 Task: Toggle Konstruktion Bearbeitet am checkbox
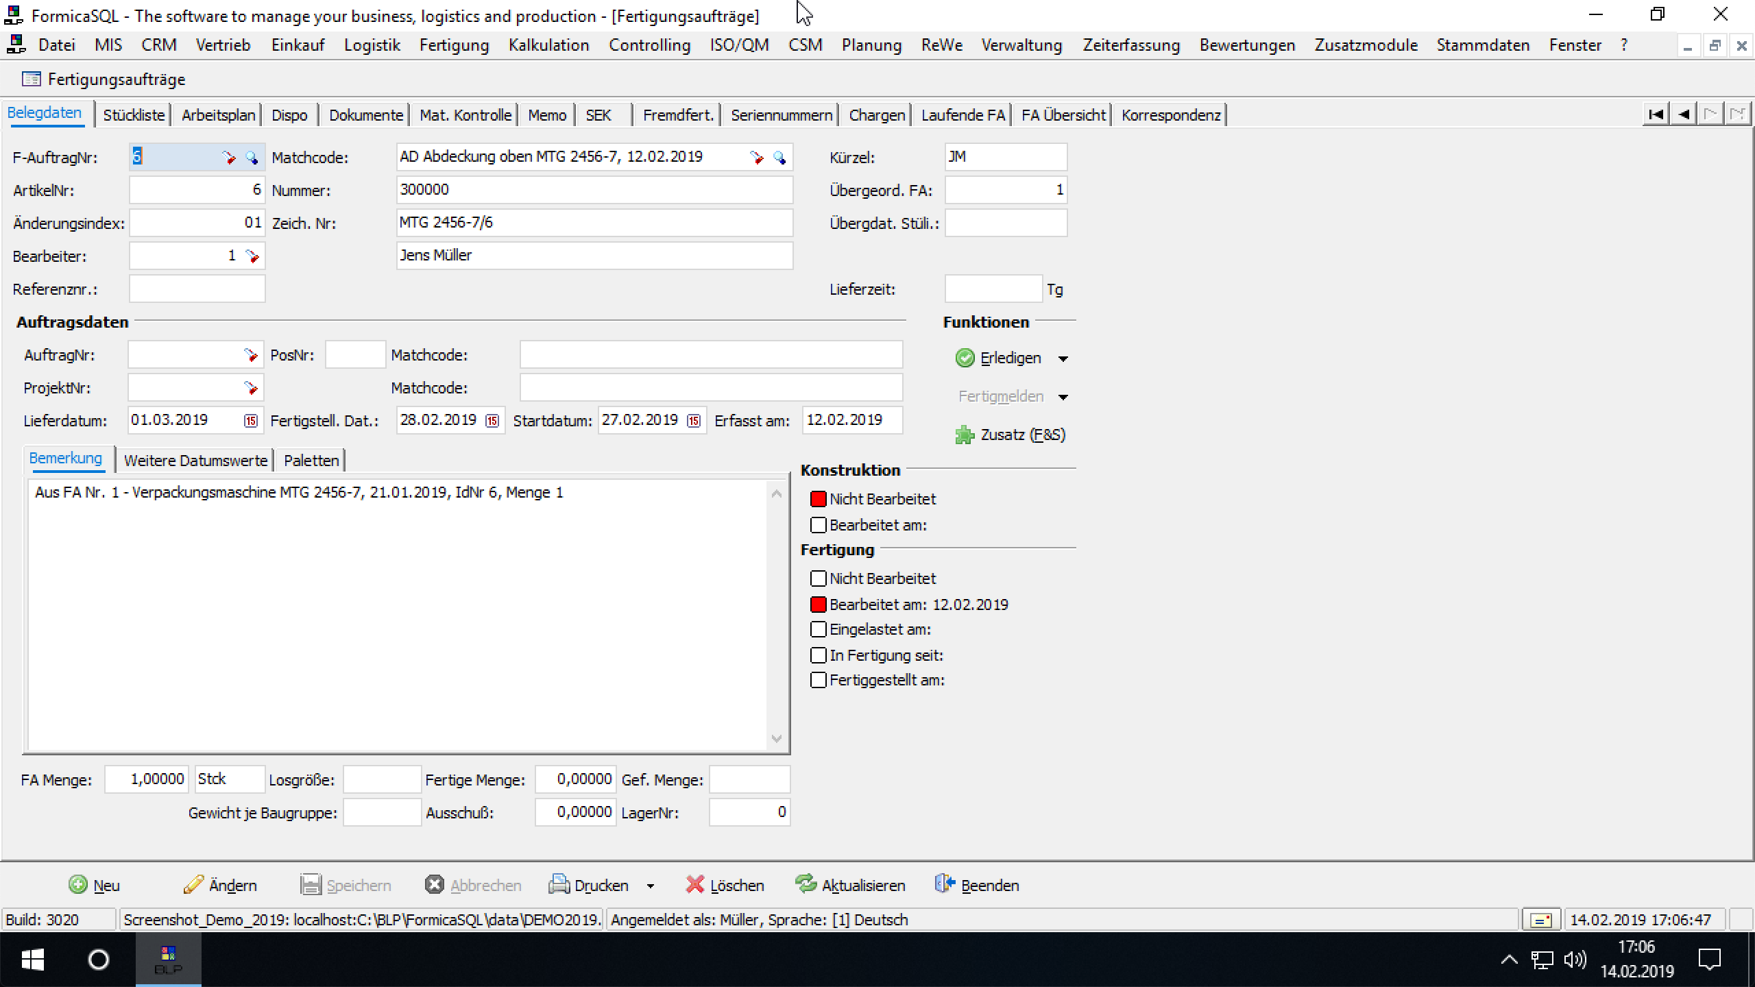(818, 525)
